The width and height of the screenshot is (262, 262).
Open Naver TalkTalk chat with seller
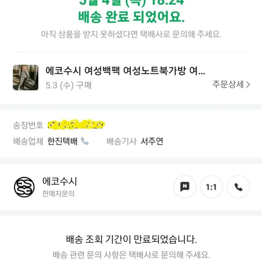[x=185, y=187]
